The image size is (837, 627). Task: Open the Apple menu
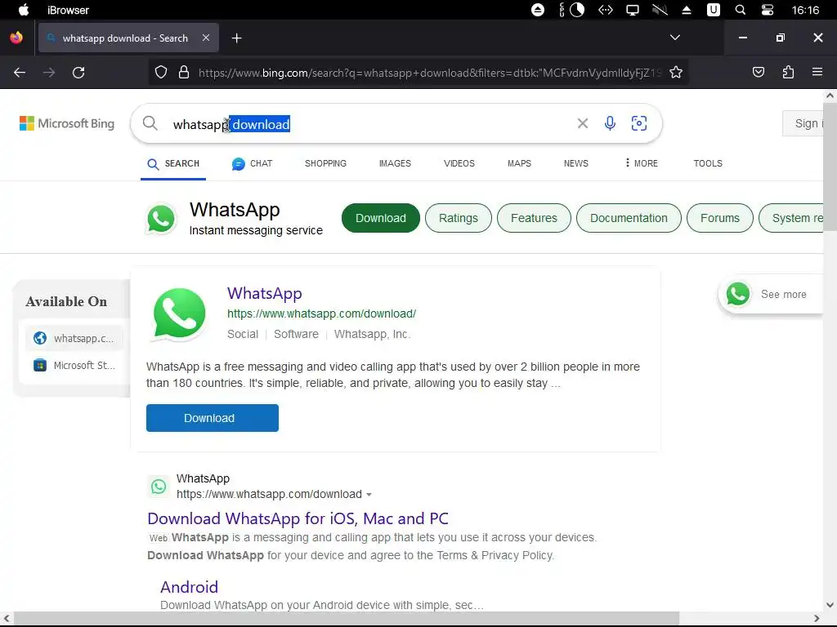pos(24,10)
